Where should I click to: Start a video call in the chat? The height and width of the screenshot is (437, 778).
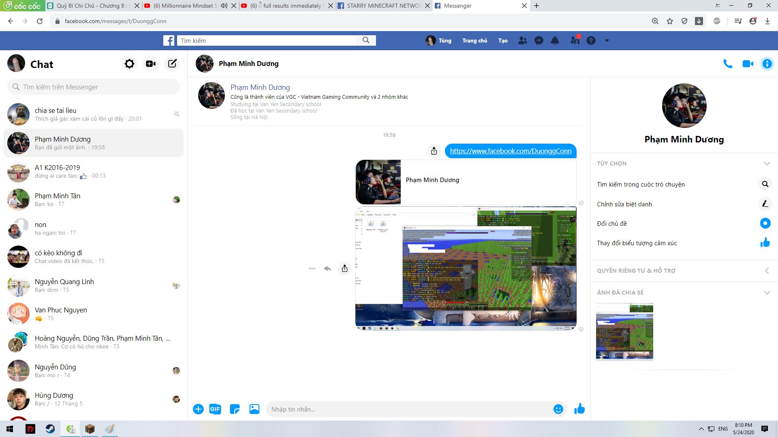(748, 64)
